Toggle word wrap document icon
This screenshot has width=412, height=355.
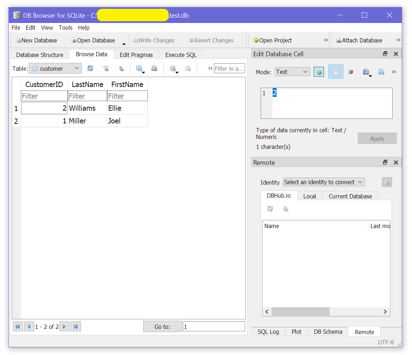click(336, 72)
